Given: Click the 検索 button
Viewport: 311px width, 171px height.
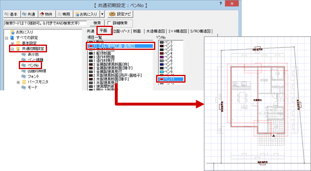Looking at the screenshot, I should 97,22.
